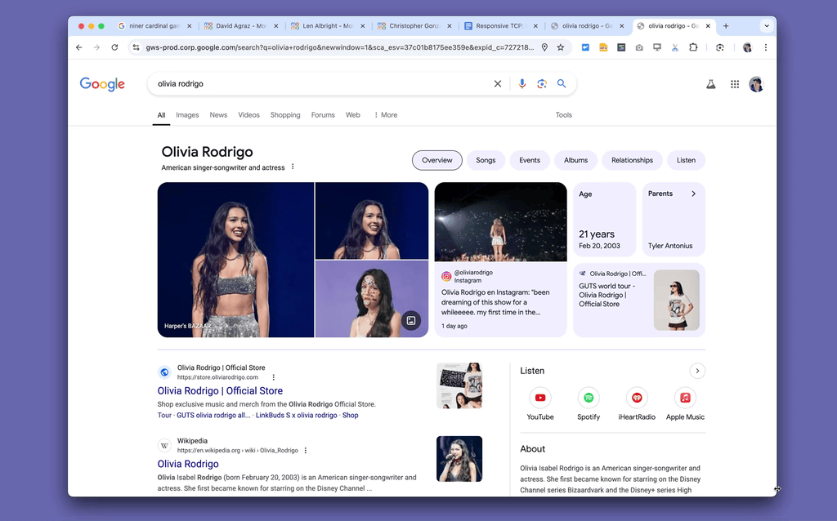Reload the page with the refresh icon
Screen dimensions: 837x521
point(114,47)
